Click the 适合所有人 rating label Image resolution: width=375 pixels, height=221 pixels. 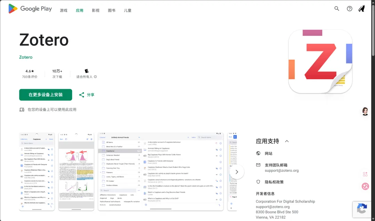coord(84,77)
